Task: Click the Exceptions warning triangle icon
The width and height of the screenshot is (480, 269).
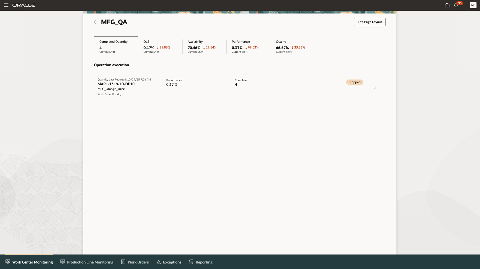Action: (158, 262)
